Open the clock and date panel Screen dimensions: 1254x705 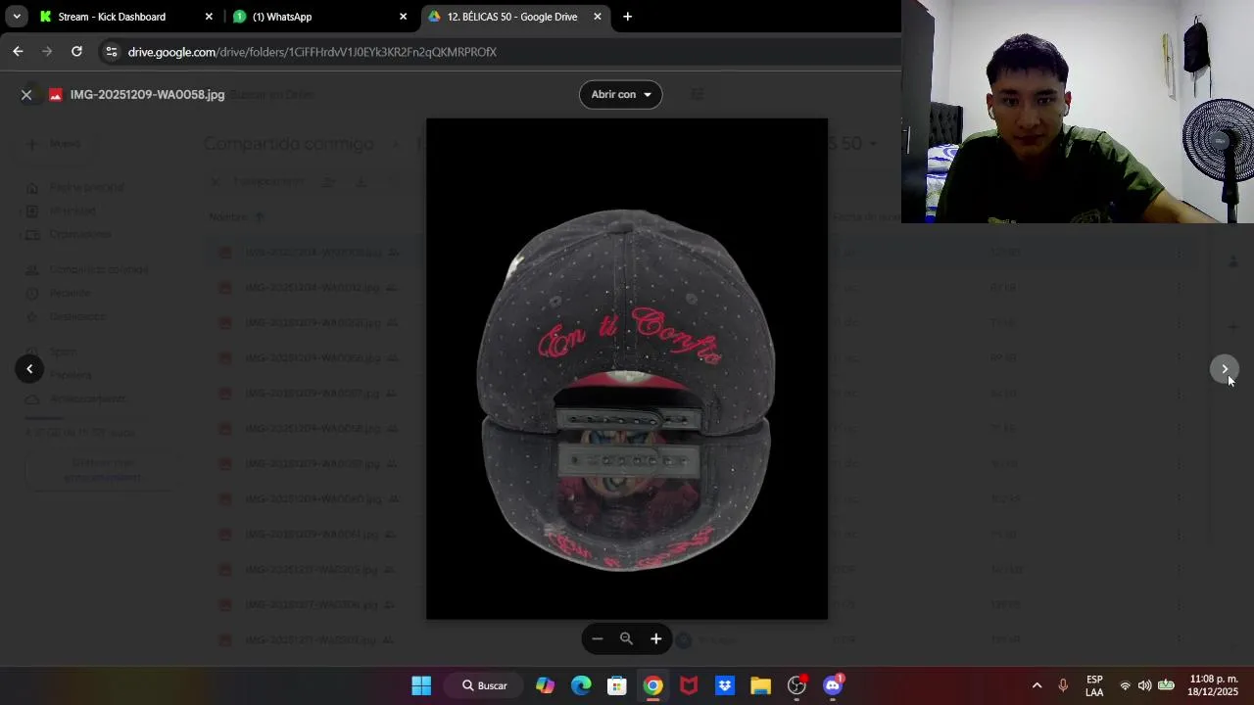(1214, 685)
